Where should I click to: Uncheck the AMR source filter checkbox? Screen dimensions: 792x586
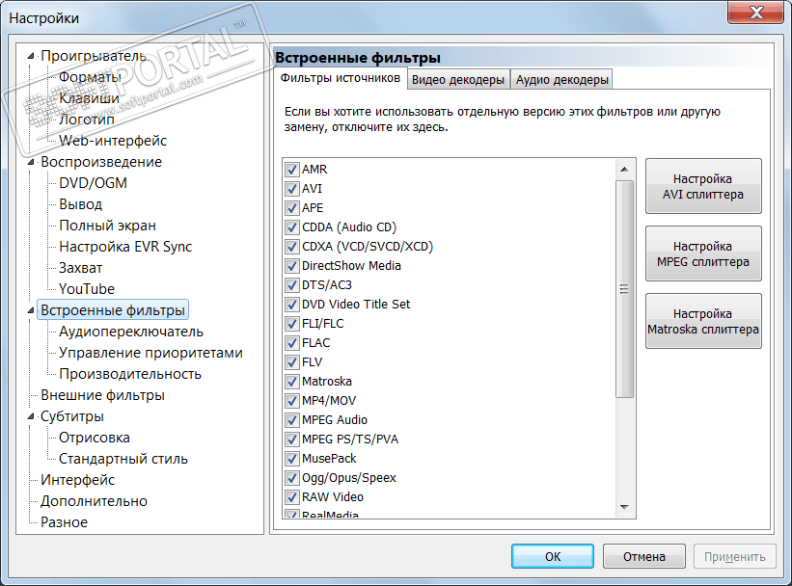291,169
